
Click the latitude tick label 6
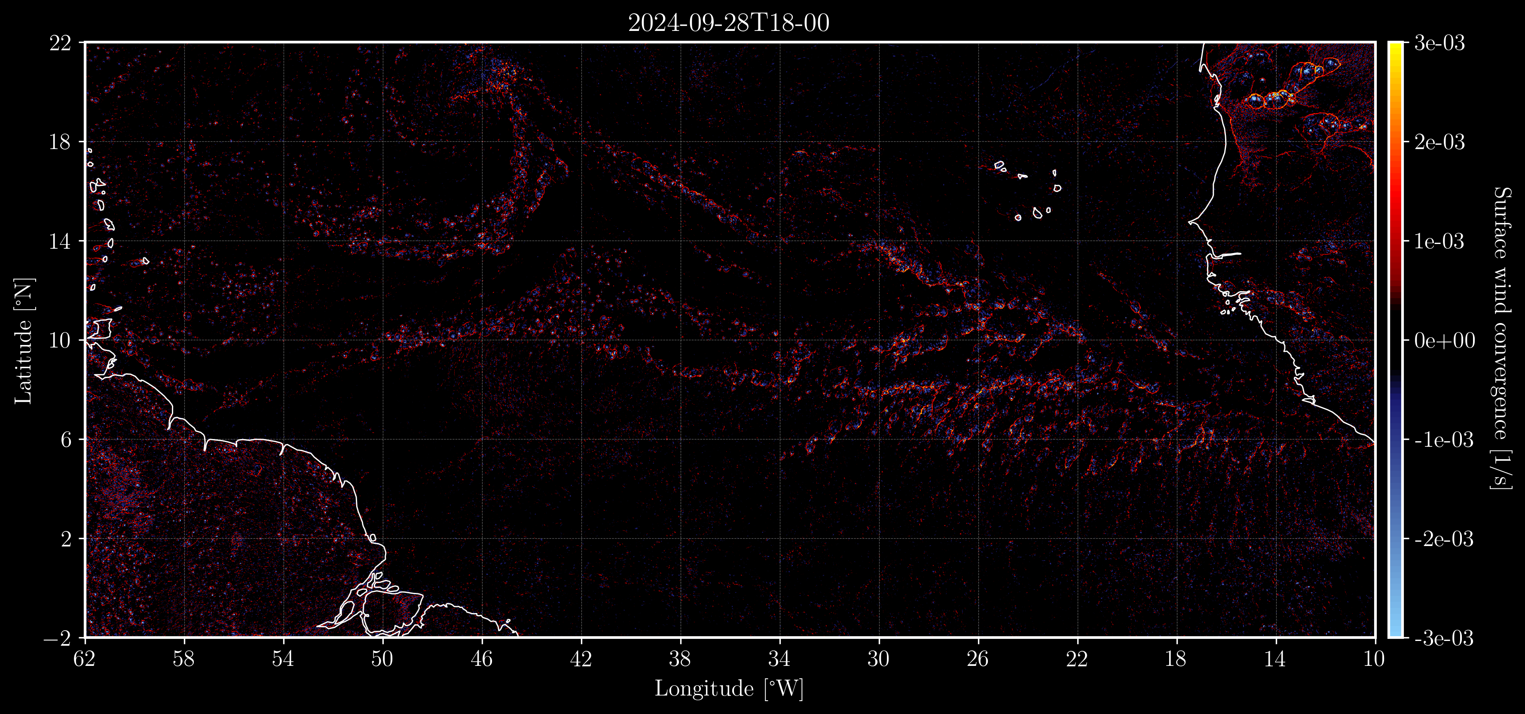66,440
